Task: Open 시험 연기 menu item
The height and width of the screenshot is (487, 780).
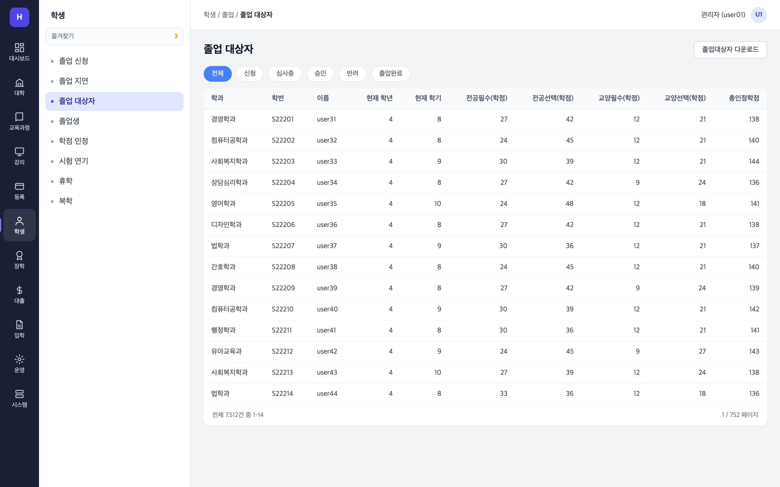Action: (114, 161)
